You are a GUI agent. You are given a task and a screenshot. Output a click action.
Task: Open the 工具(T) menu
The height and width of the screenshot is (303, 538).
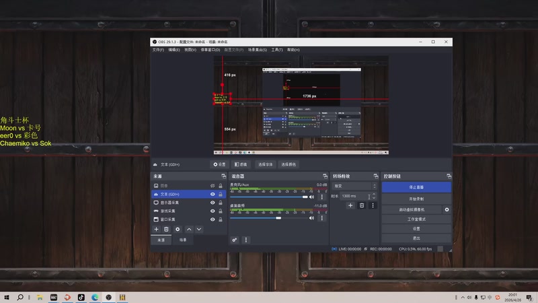(277, 50)
